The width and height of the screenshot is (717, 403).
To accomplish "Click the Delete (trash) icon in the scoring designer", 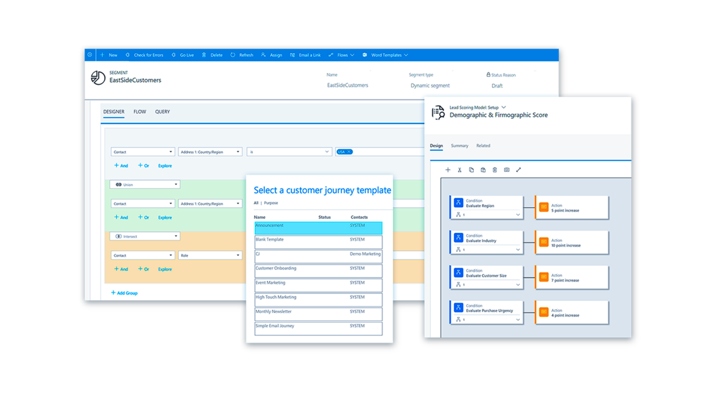I will (495, 170).
